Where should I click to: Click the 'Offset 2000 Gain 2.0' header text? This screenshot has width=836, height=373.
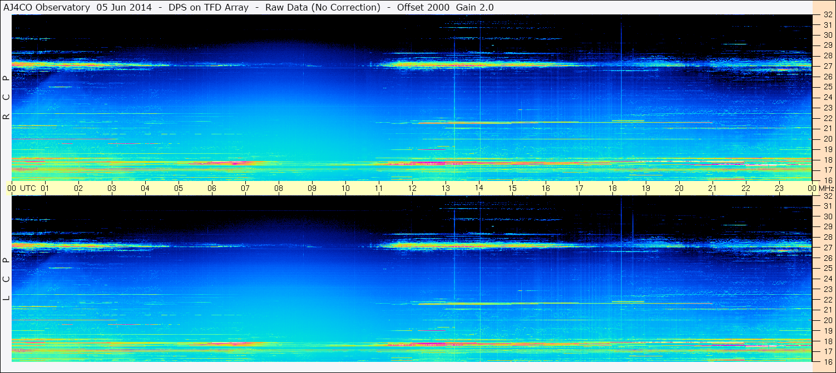pos(445,7)
